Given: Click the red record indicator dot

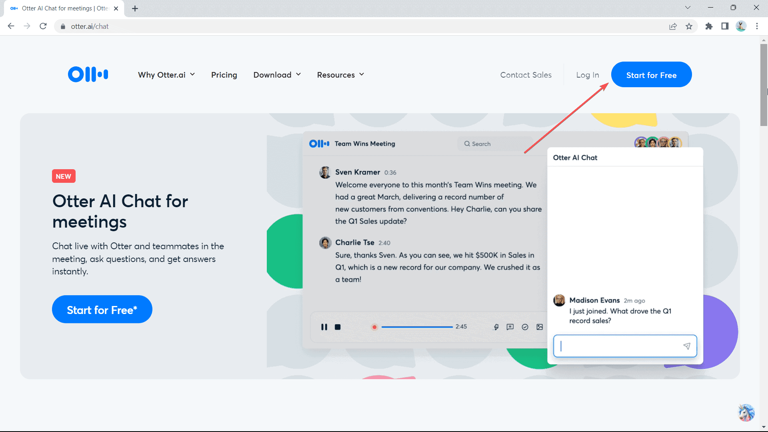Looking at the screenshot, I should tap(374, 327).
